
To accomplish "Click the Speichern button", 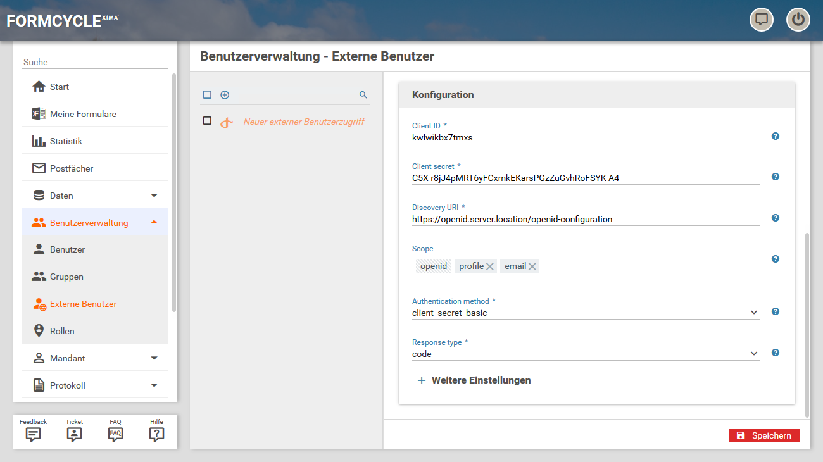I will click(x=764, y=435).
